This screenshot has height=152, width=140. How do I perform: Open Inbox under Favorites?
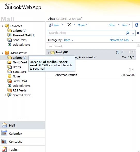(20, 31)
